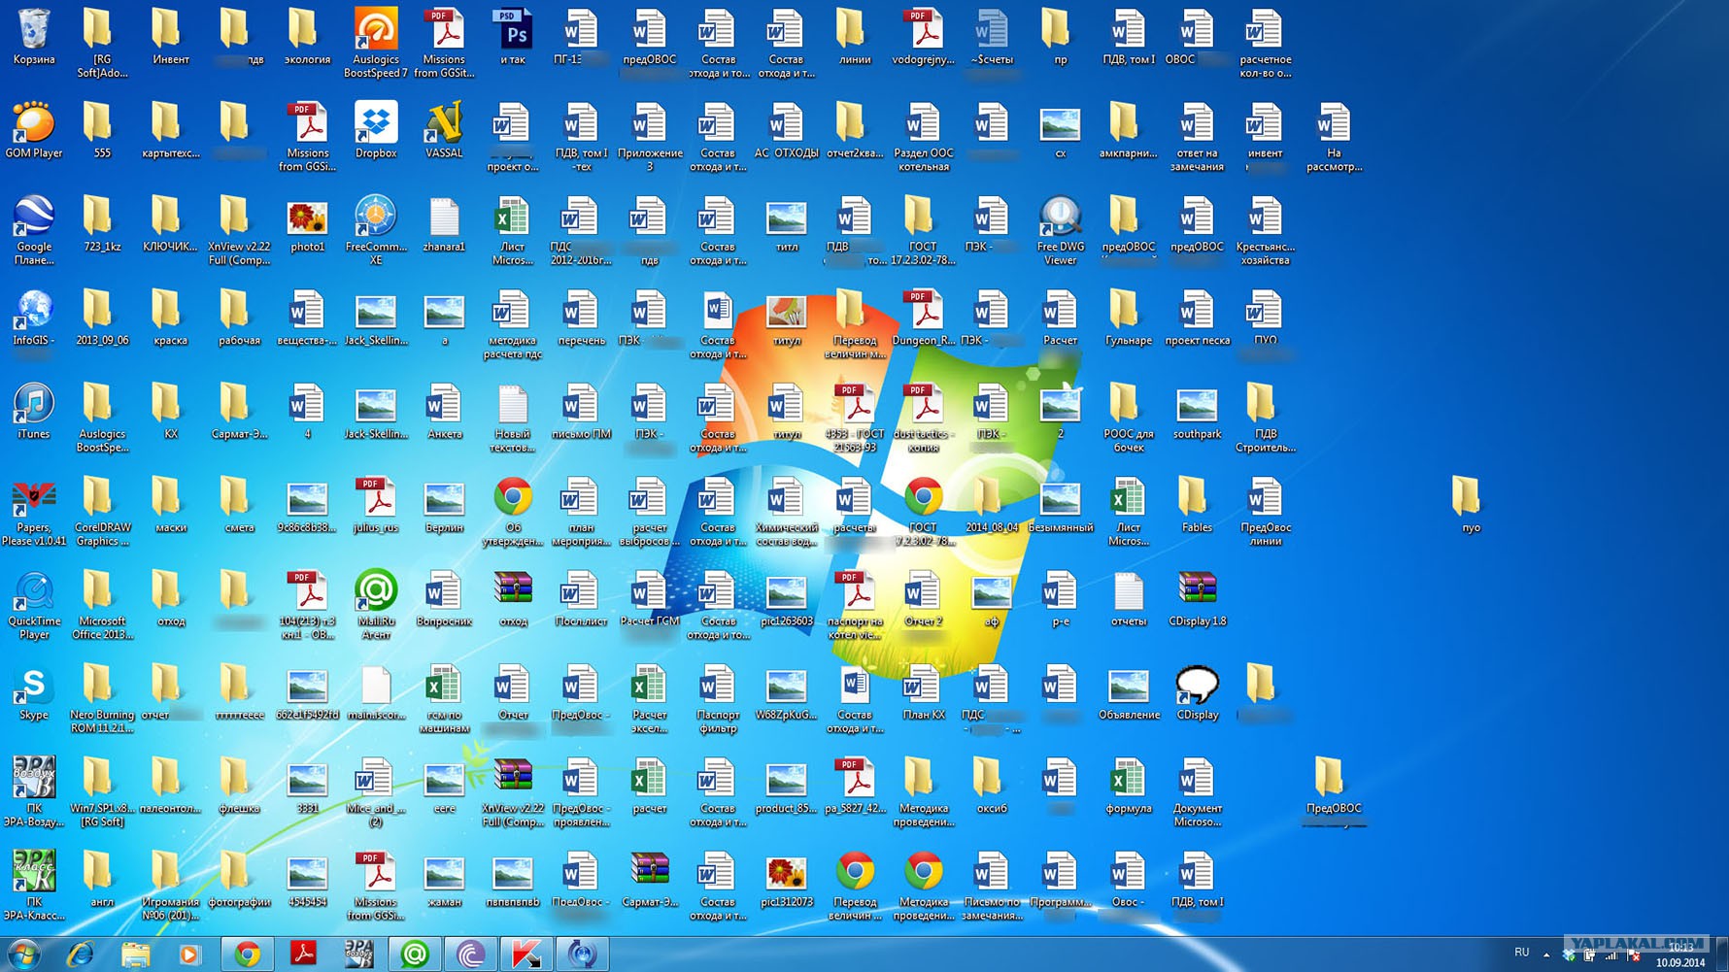Select the Берлин image file
This screenshot has height=972, width=1729.
click(444, 505)
